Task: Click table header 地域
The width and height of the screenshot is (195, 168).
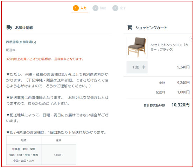Action: [x=23, y=140]
